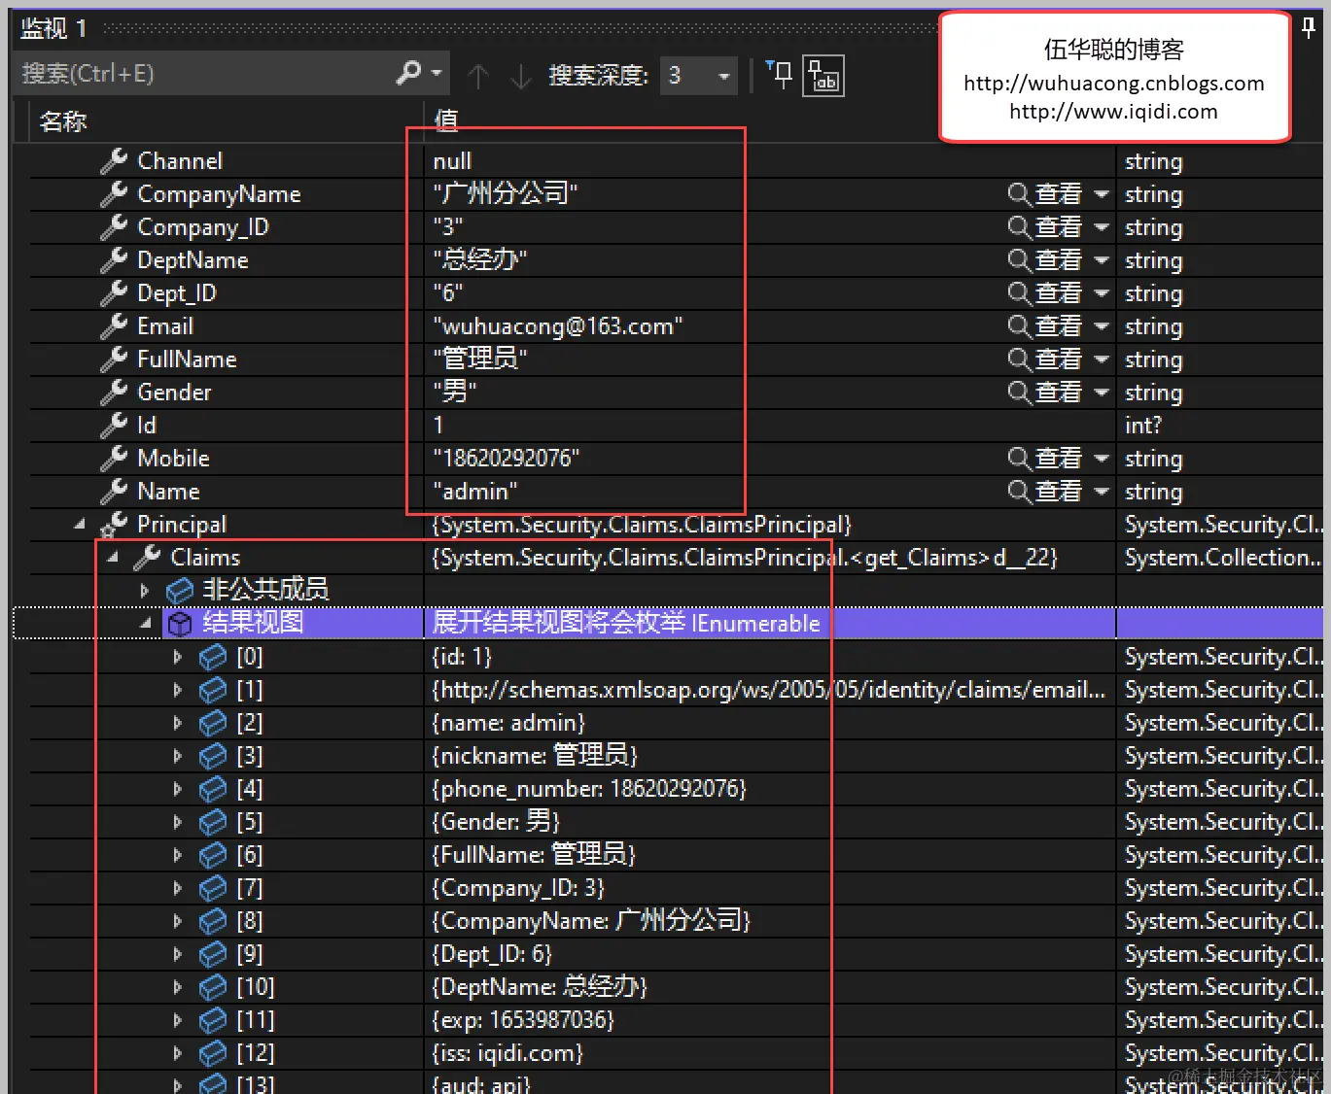Open the 查看 visualizer for Email

pos(1045,326)
